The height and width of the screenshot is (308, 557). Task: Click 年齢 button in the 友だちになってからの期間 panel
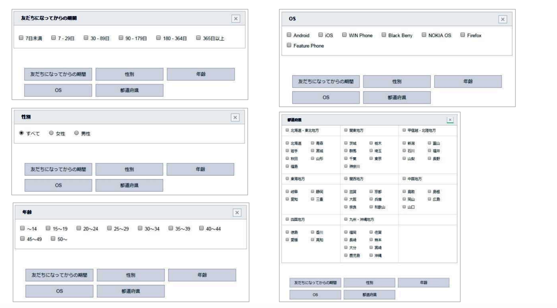(x=201, y=74)
